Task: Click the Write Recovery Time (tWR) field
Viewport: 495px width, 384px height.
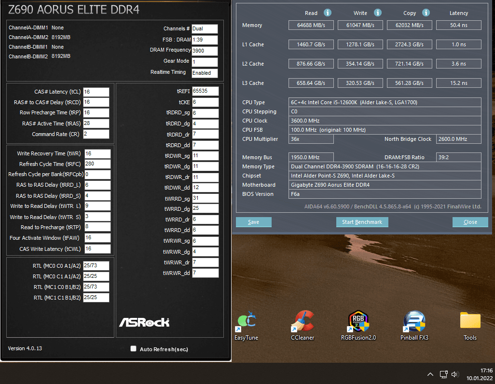Action: (x=97, y=153)
